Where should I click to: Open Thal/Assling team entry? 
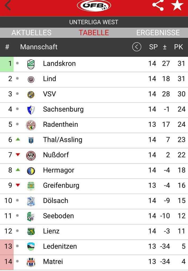94,140
